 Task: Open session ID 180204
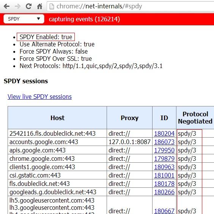[164, 133]
